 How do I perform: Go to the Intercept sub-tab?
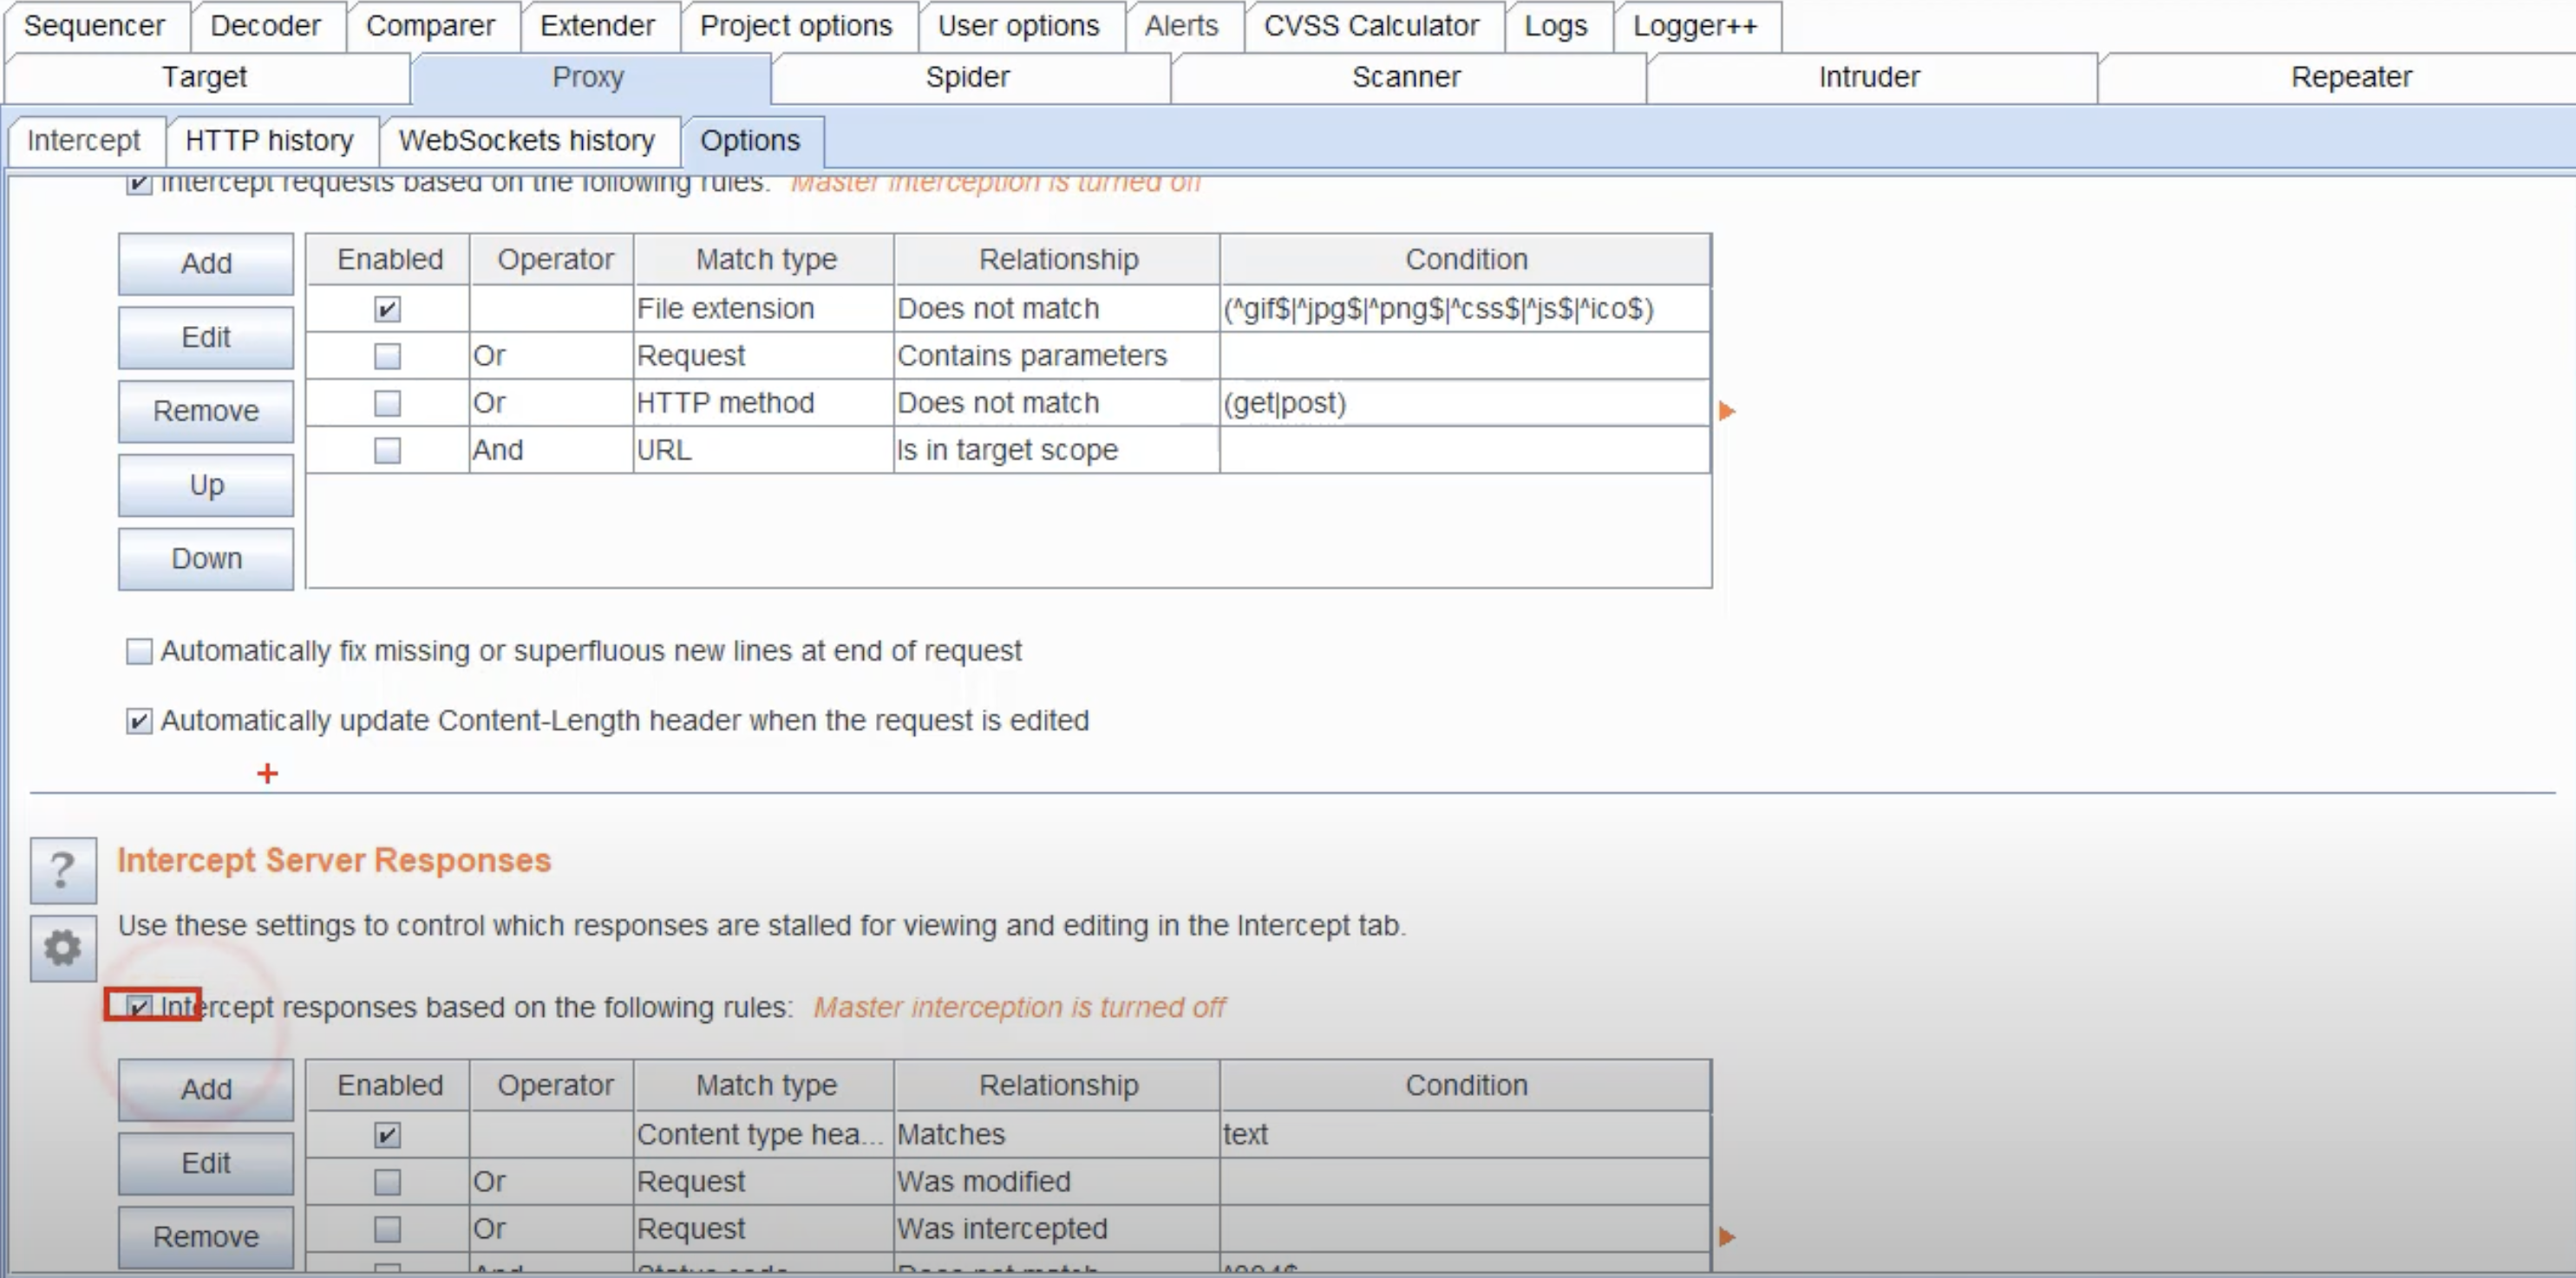[x=83, y=140]
